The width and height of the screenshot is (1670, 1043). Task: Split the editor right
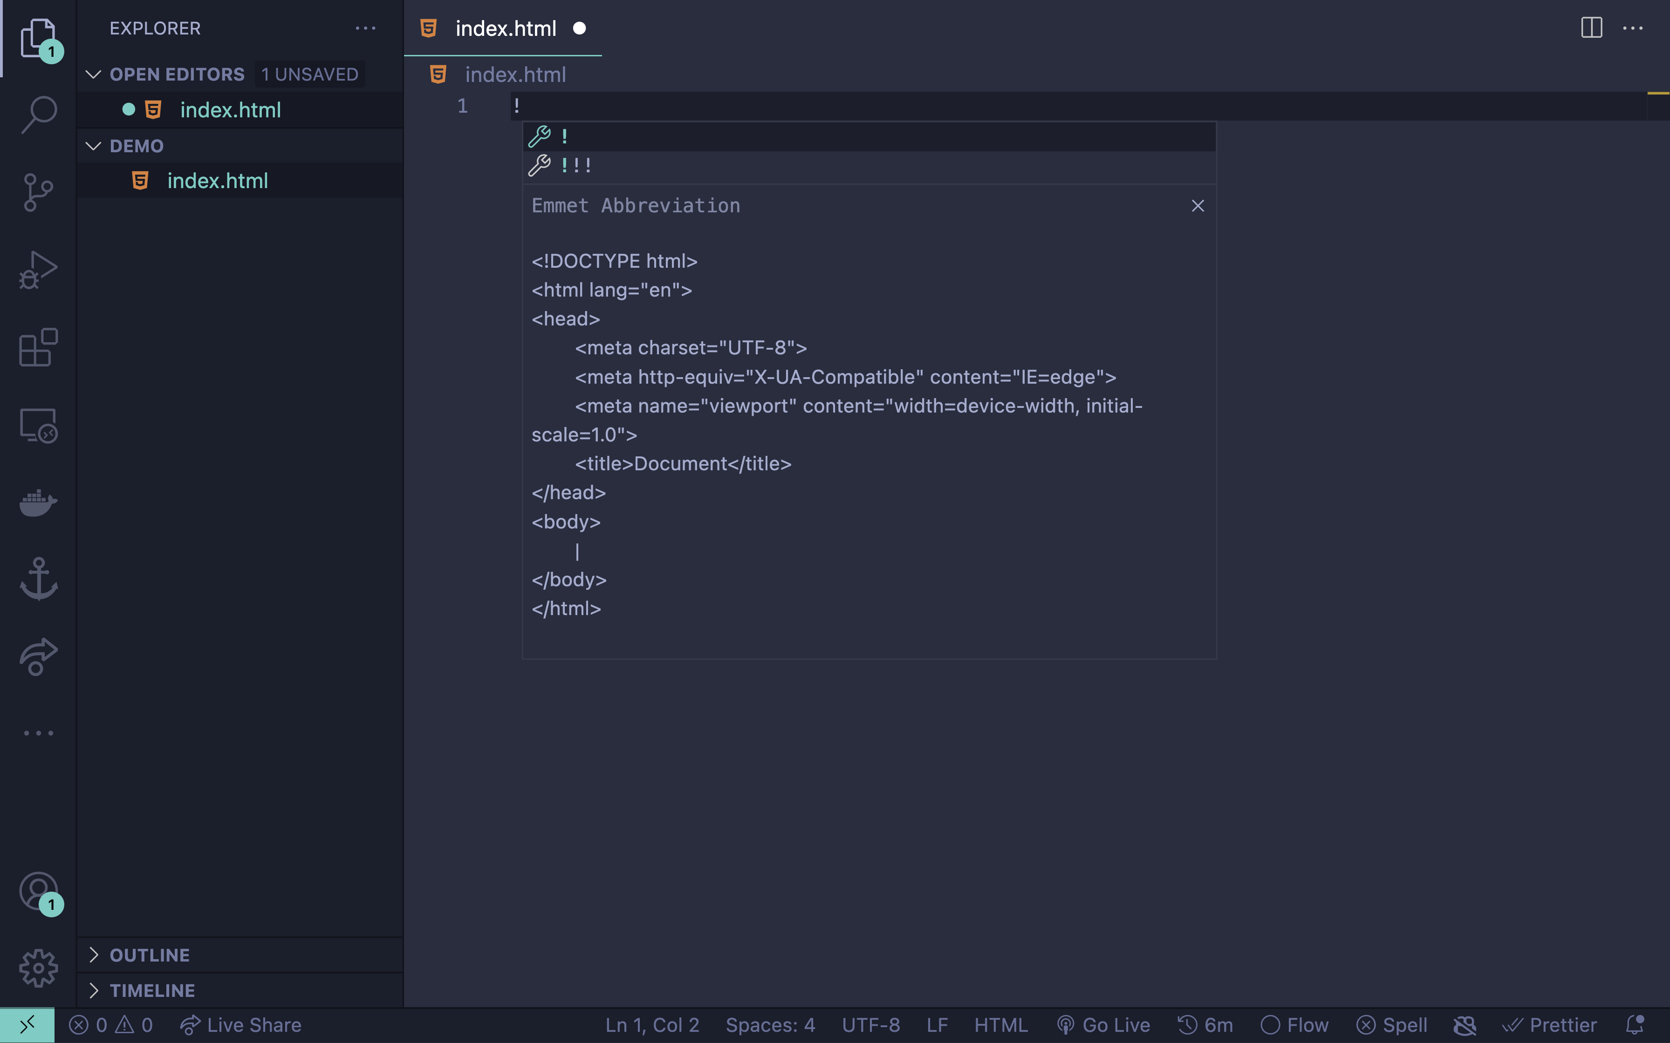[1591, 28]
